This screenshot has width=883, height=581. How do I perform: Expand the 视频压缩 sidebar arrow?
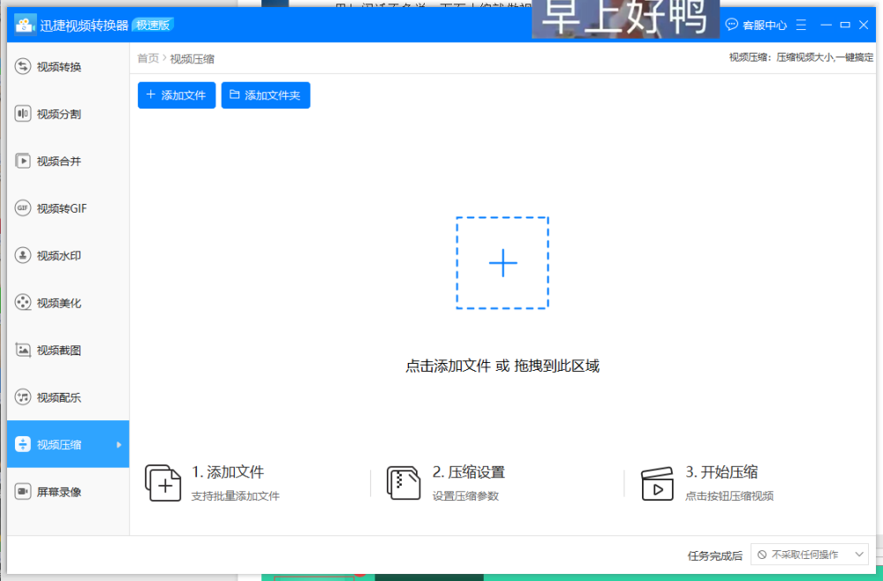coord(119,444)
